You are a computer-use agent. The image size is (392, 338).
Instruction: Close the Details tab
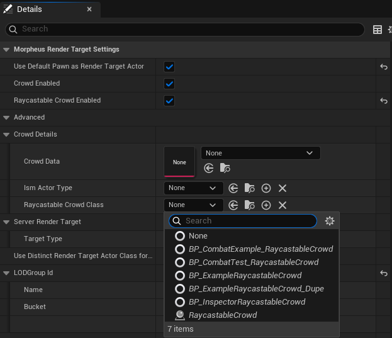(89, 9)
